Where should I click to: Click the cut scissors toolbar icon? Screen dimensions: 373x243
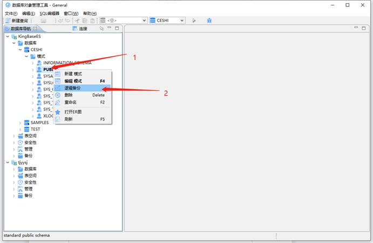tap(77, 21)
